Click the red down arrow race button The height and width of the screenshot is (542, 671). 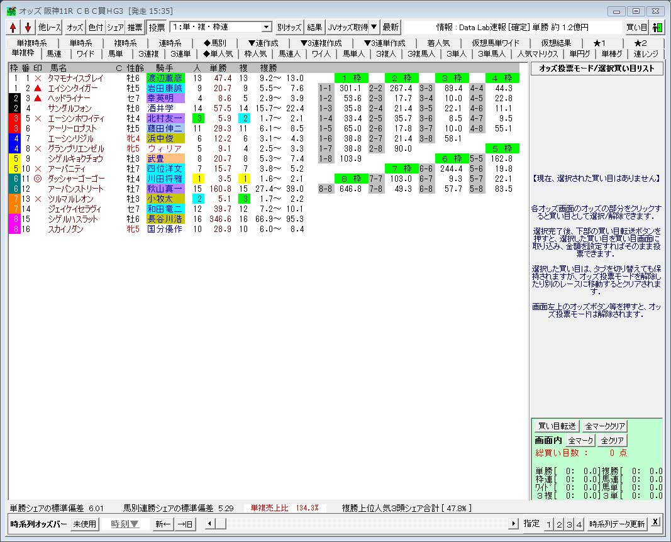point(28,27)
